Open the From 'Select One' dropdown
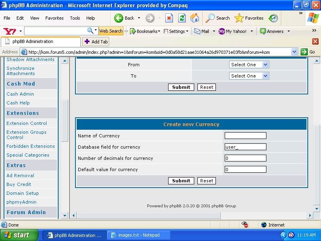This screenshot has height=241, width=321. [x=249, y=65]
